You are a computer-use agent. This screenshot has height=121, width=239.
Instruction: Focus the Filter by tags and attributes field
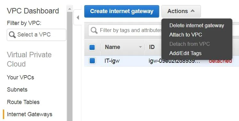click(x=131, y=30)
